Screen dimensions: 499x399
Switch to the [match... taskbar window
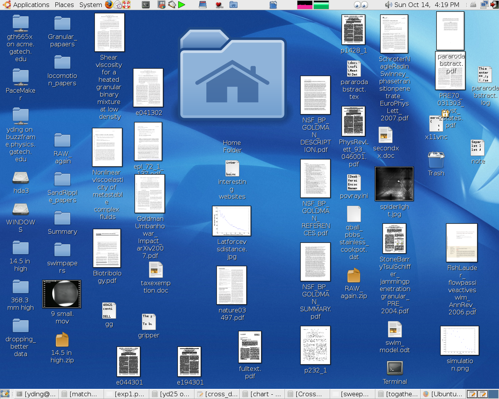[81, 394]
